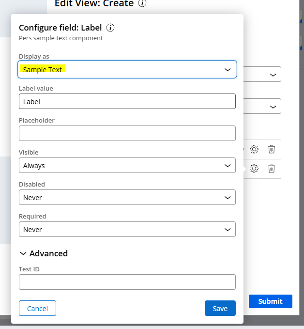The width and height of the screenshot is (304, 329).
Task: Click the blue Submit button
Action: (x=270, y=301)
